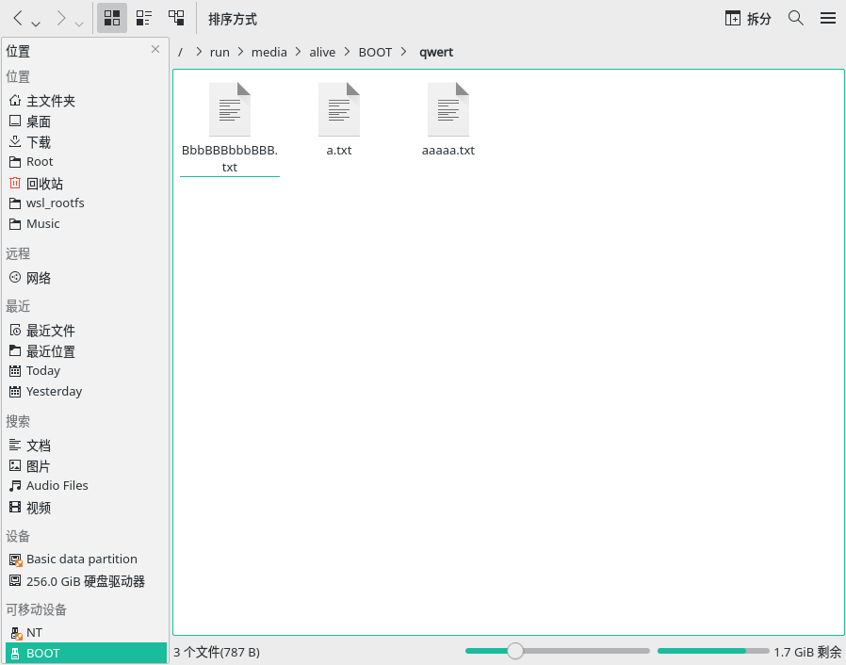
Task: Go to media in breadcrumb path
Action: [x=268, y=52]
